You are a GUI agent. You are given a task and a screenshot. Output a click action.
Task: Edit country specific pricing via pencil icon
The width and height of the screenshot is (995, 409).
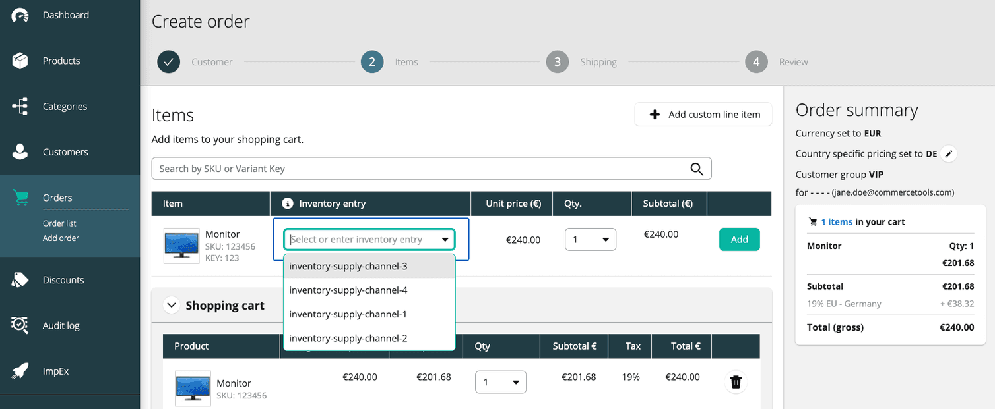coord(949,153)
